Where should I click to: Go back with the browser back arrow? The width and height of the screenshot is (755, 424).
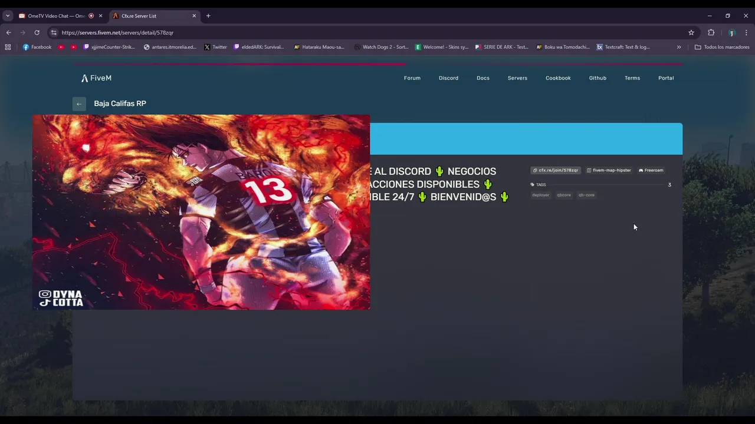tap(9, 32)
